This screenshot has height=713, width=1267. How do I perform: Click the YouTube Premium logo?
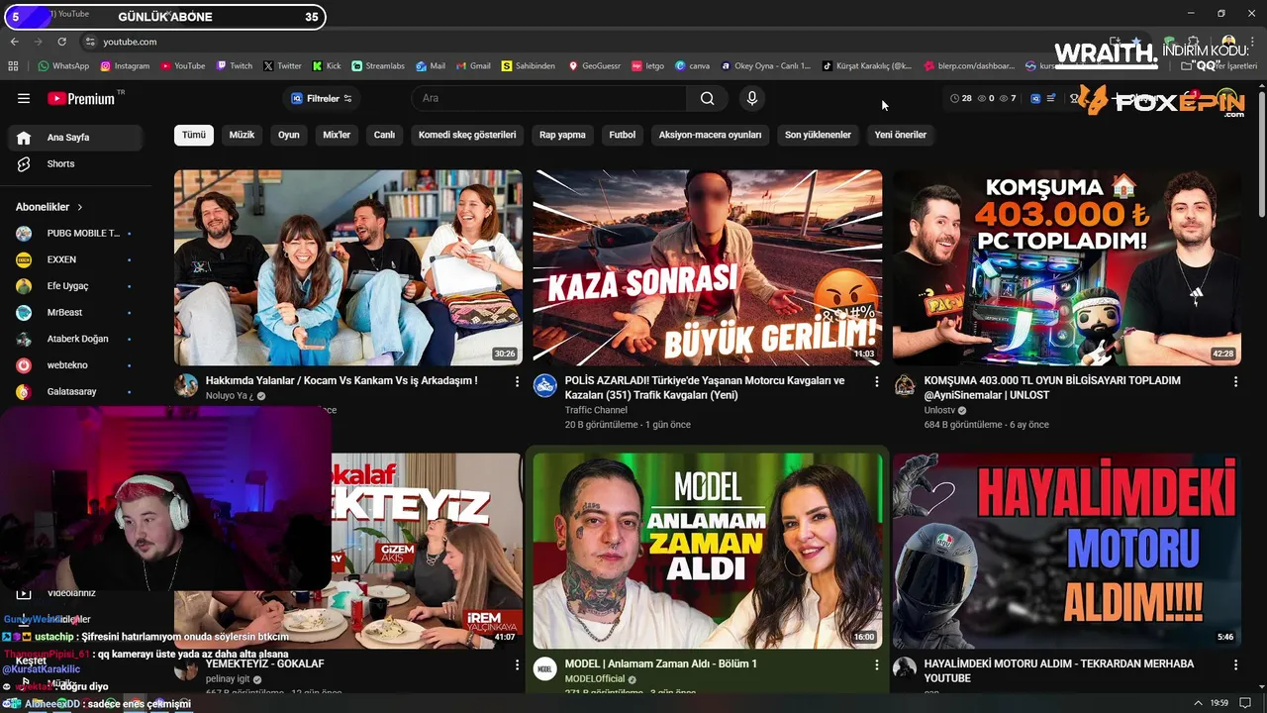[x=81, y=98]
